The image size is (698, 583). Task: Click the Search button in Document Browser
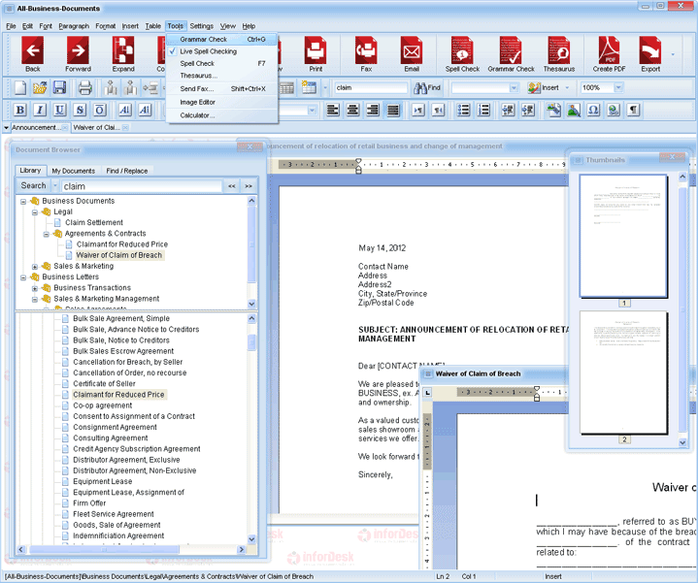tap(33, 186)
